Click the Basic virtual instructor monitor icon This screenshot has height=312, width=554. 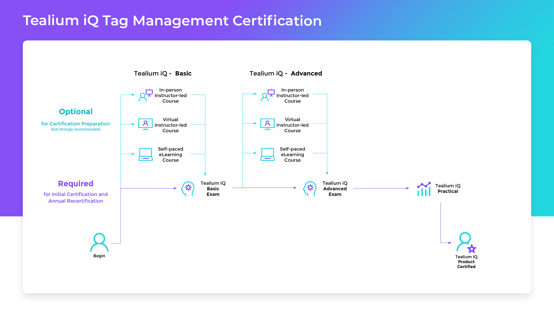click(x=145, y=125)
